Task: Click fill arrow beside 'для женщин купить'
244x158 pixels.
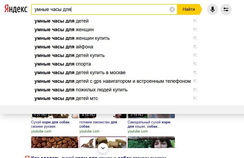Action: pyautogui.click(x=195, y=38)
